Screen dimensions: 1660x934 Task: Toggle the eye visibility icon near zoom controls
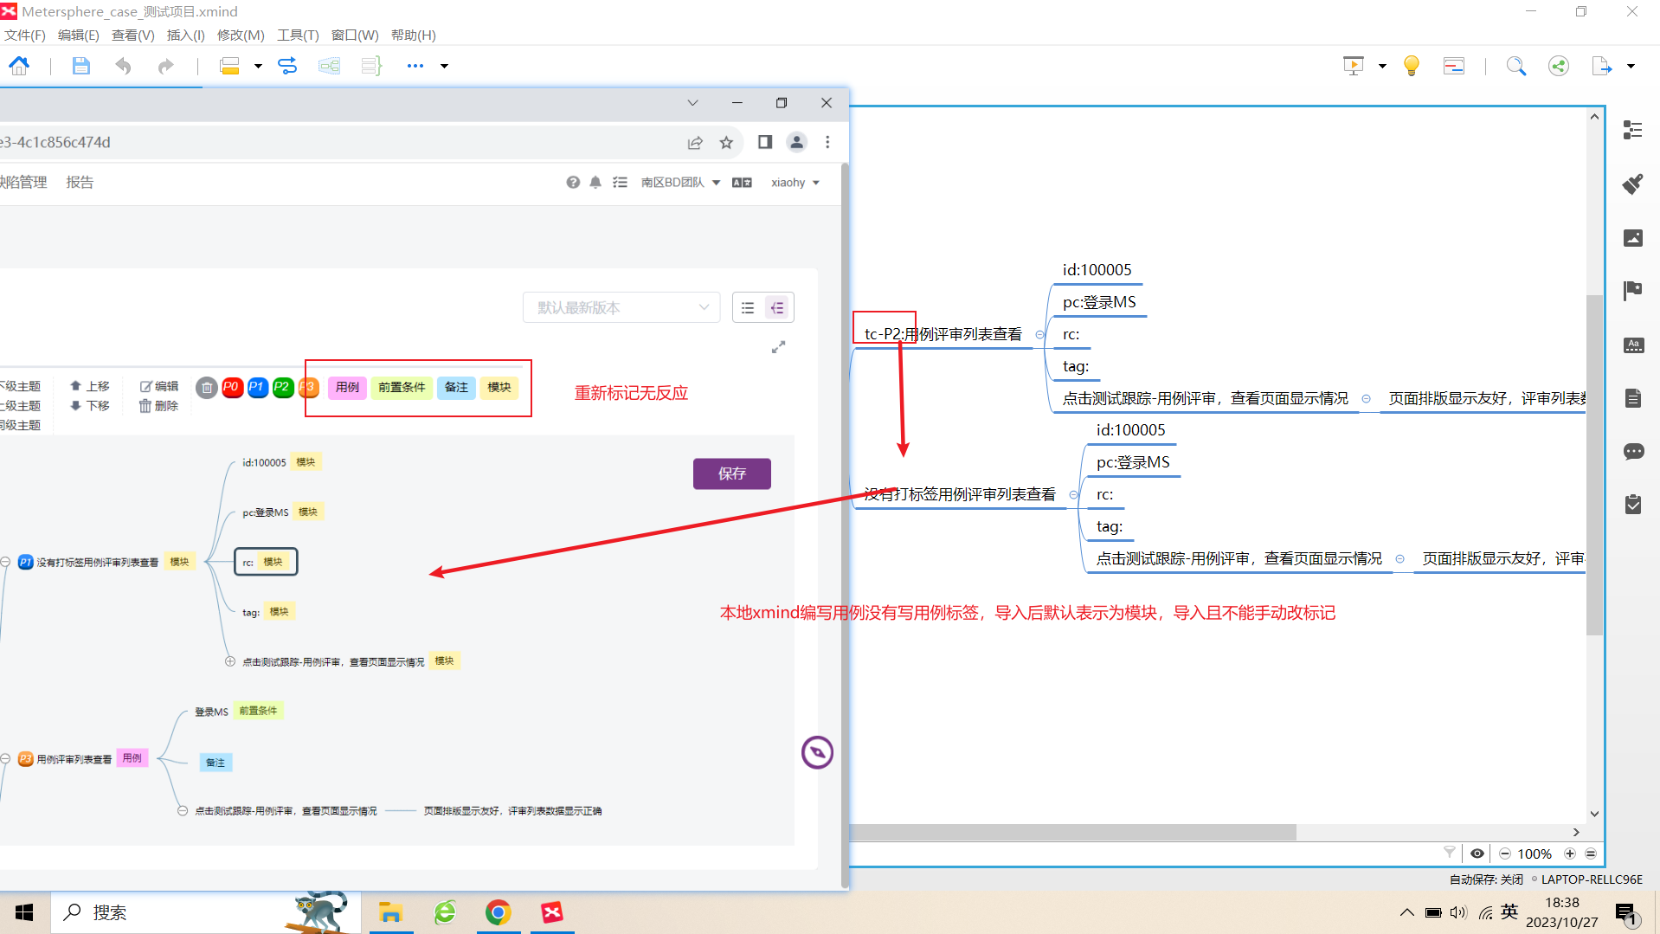coord(1477,853)
